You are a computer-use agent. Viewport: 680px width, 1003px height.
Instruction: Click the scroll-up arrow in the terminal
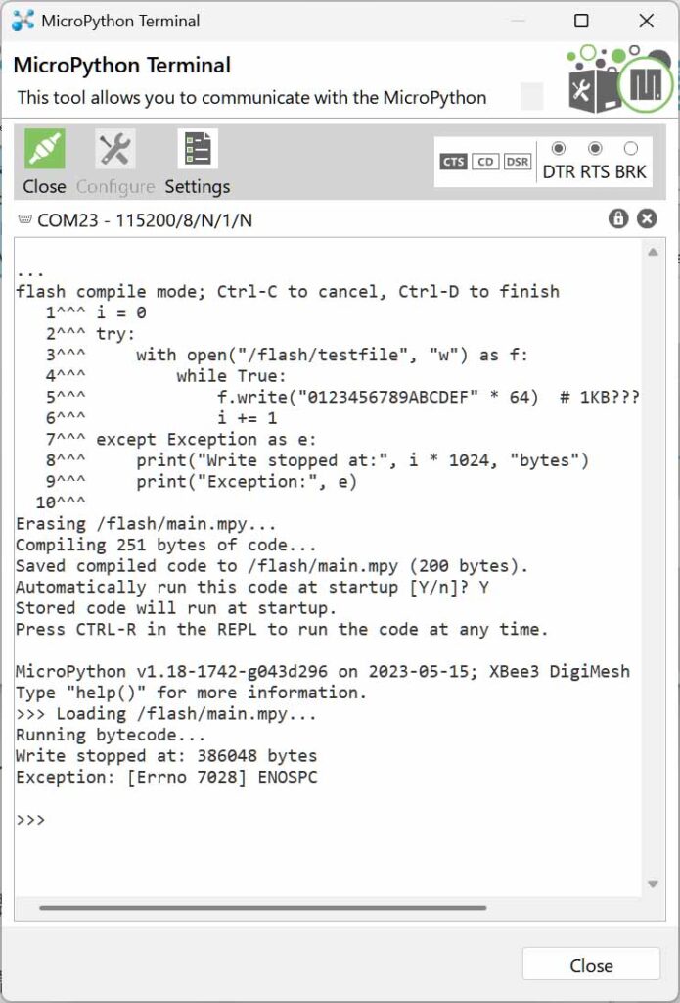[653, 253]
